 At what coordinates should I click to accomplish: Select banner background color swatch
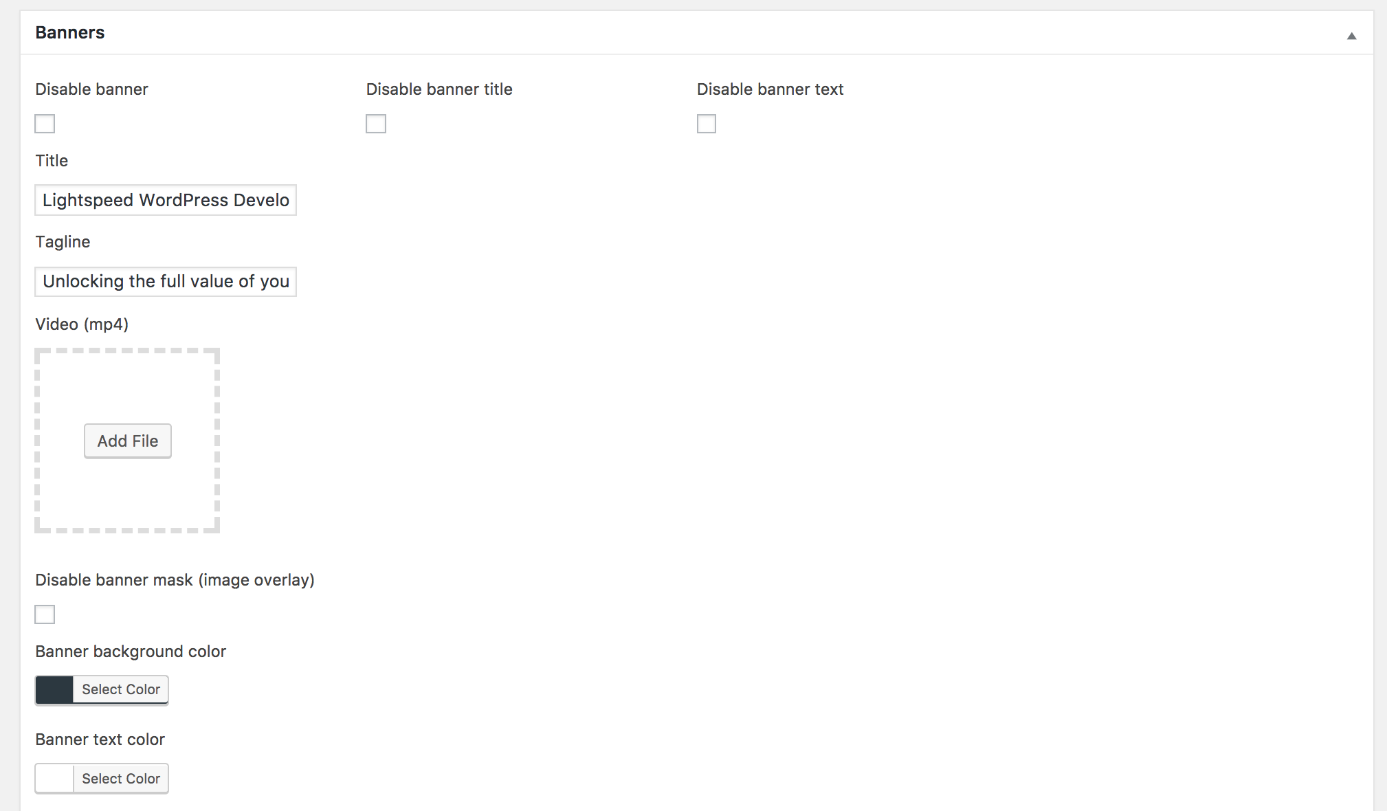54,689
